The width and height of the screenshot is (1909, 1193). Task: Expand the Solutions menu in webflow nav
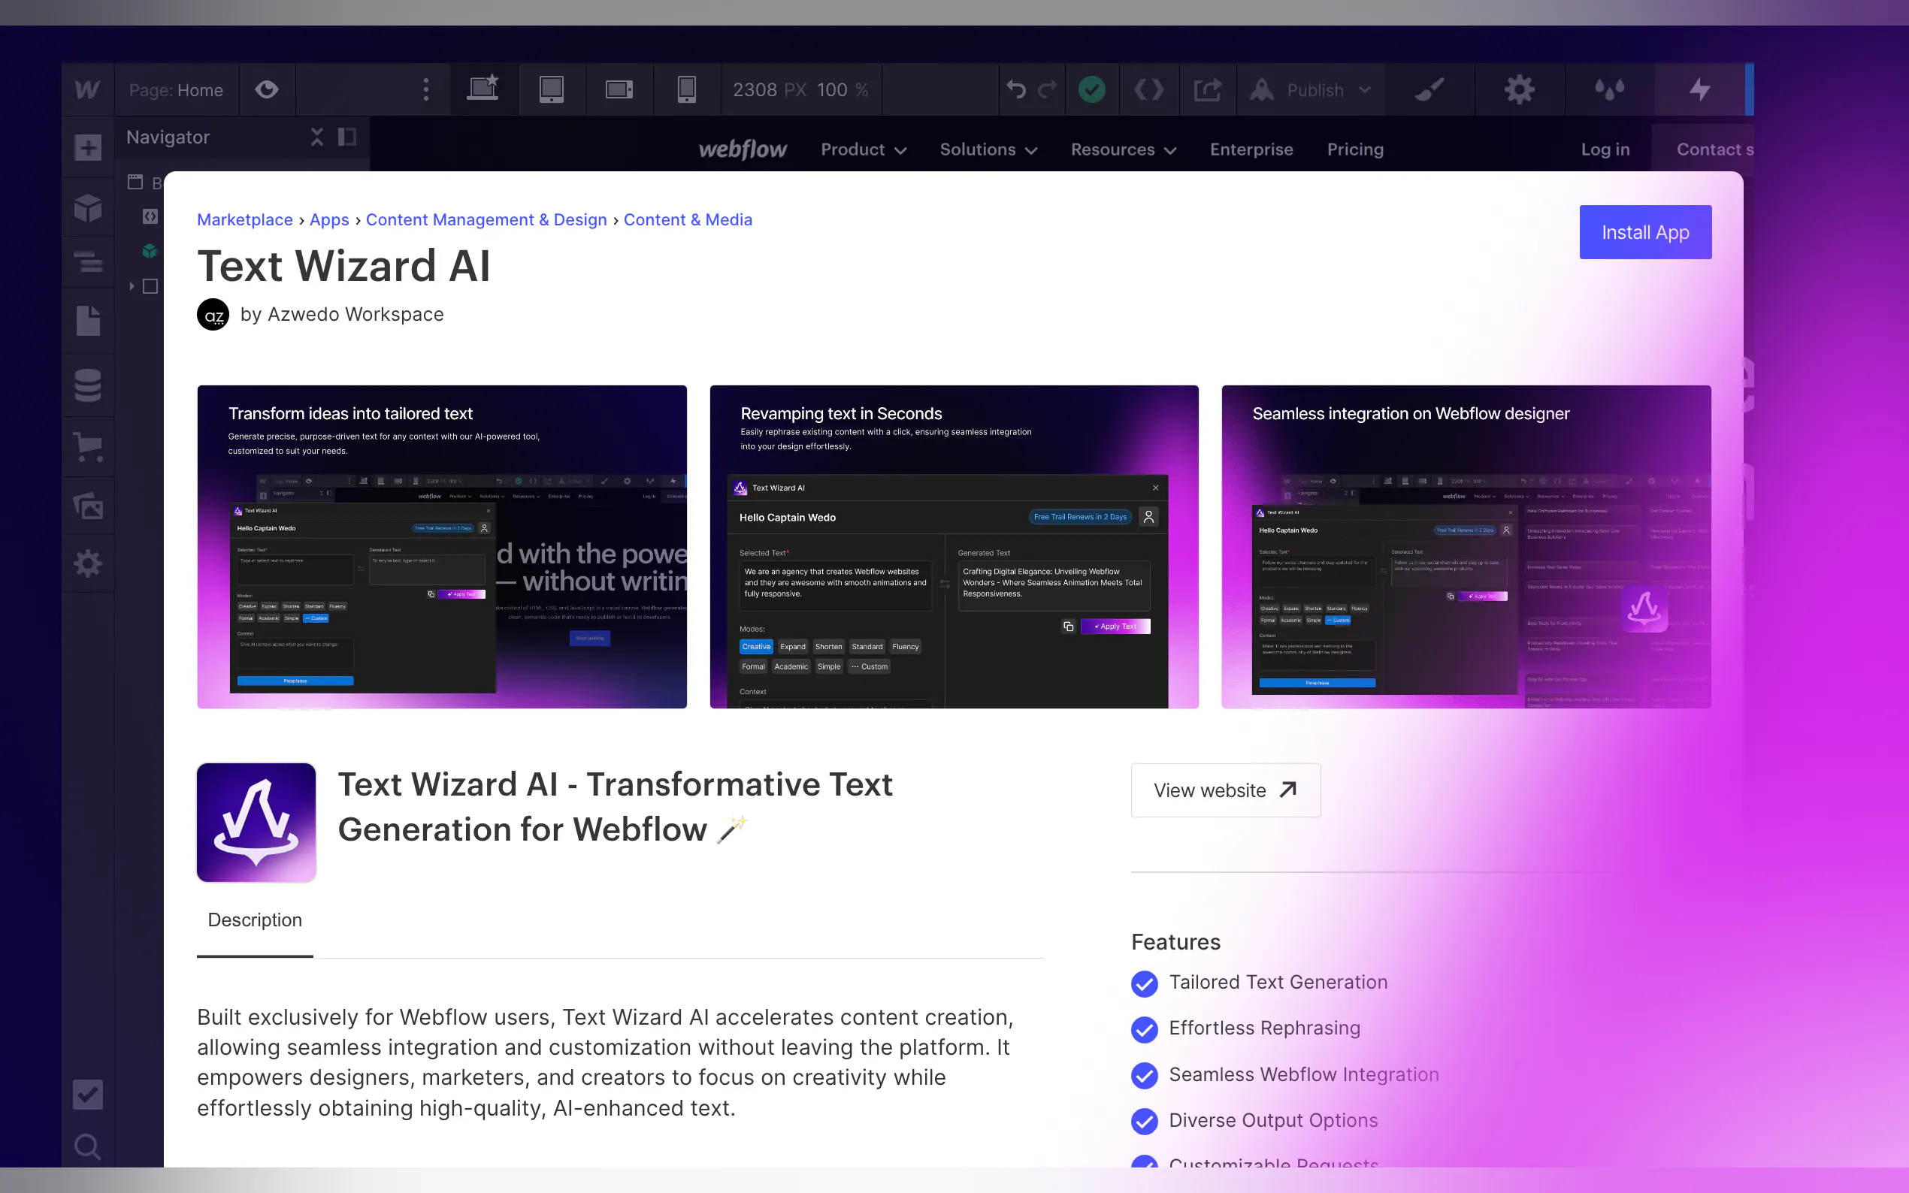[988, 149]
